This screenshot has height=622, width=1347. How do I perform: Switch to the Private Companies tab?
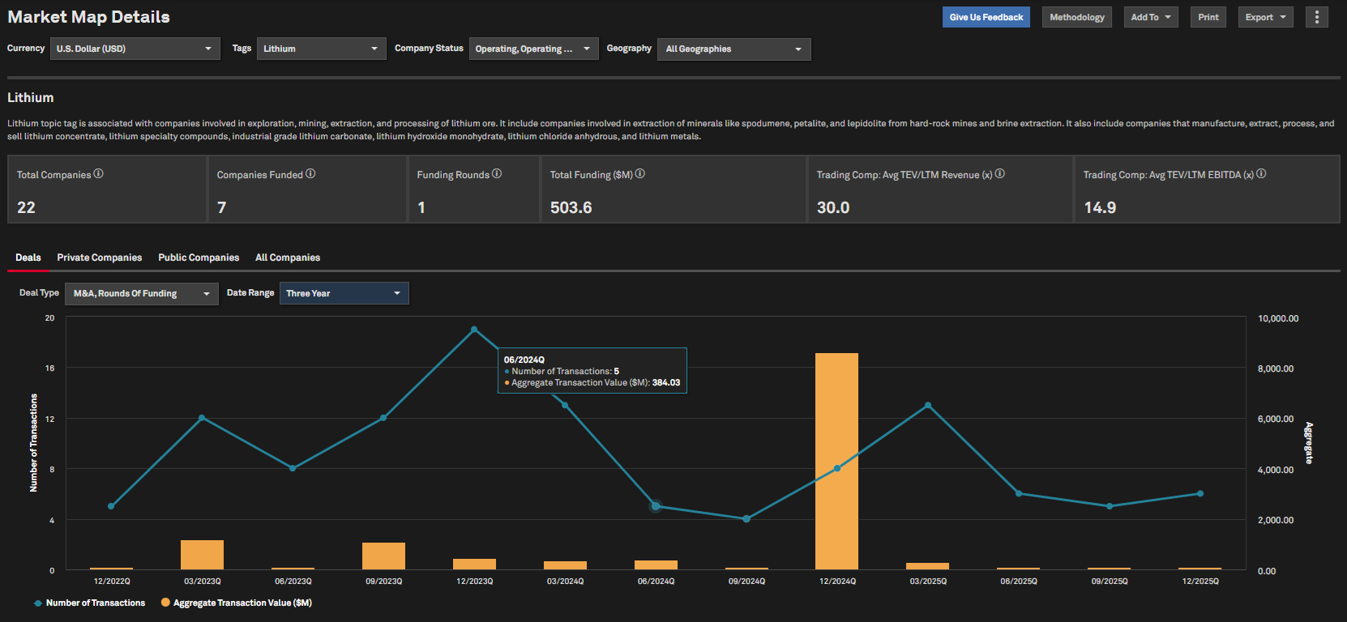point(99,258)
